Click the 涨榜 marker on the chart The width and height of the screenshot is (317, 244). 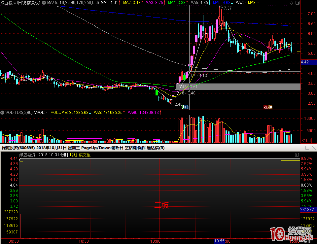tap(268, 107)
